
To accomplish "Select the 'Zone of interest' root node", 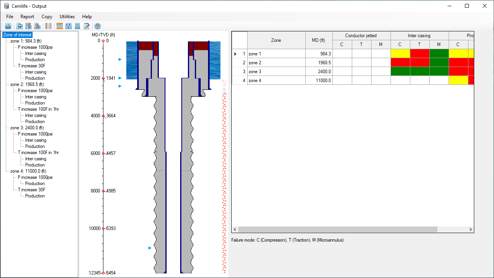I will 17,35.
